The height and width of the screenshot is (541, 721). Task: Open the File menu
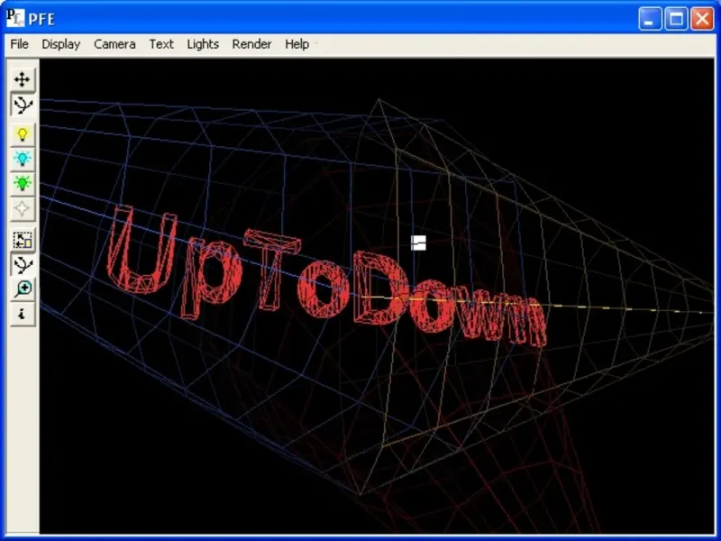coord(19,44)
